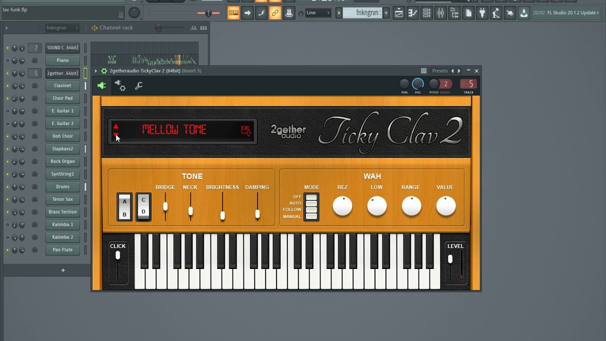Toggle typing keyboard to piano icon
Viewport: 606px width, 341px height.
pyautogui.click(x=233, y=13)
